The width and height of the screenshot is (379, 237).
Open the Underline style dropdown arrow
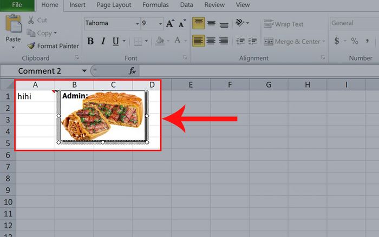pos(124,41)
